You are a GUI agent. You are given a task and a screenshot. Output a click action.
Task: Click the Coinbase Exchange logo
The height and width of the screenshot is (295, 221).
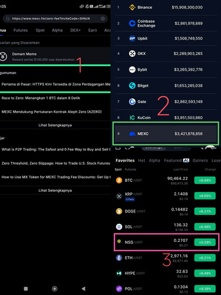(x=132, y=24)
